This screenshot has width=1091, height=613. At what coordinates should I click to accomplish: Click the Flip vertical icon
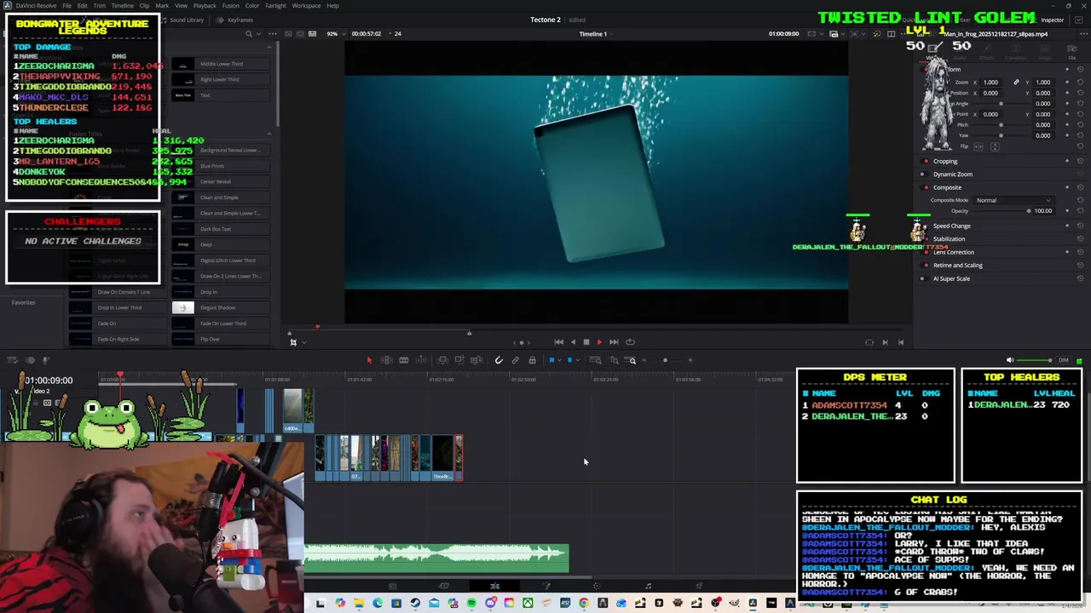point(995,146)
